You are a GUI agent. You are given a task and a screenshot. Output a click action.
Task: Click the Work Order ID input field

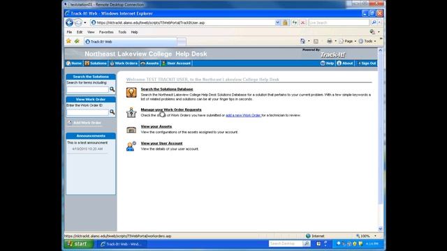87,112
